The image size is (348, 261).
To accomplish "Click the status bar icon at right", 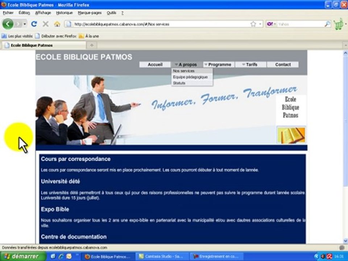I will [342, 248].
